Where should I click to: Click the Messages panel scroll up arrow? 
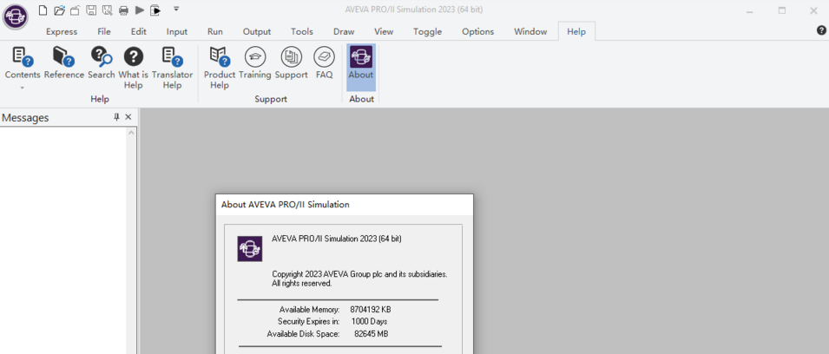point(131,132)
